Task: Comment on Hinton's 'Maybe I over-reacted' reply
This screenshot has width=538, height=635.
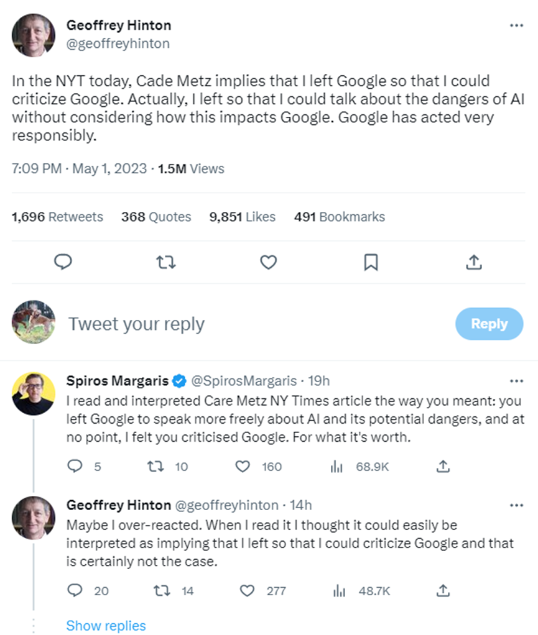Action: [x=75, y=590]
